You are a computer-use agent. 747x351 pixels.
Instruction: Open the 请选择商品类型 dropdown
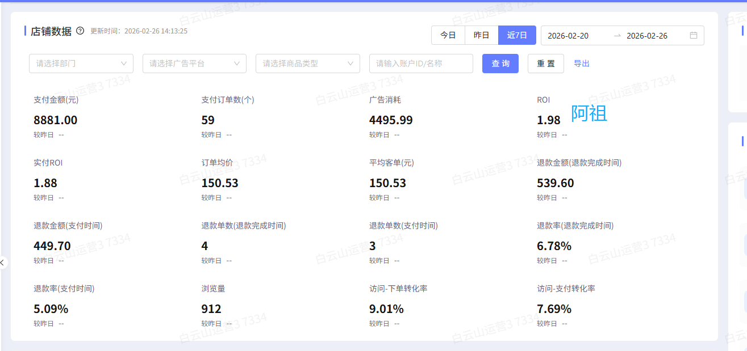(x=307, y=64)
